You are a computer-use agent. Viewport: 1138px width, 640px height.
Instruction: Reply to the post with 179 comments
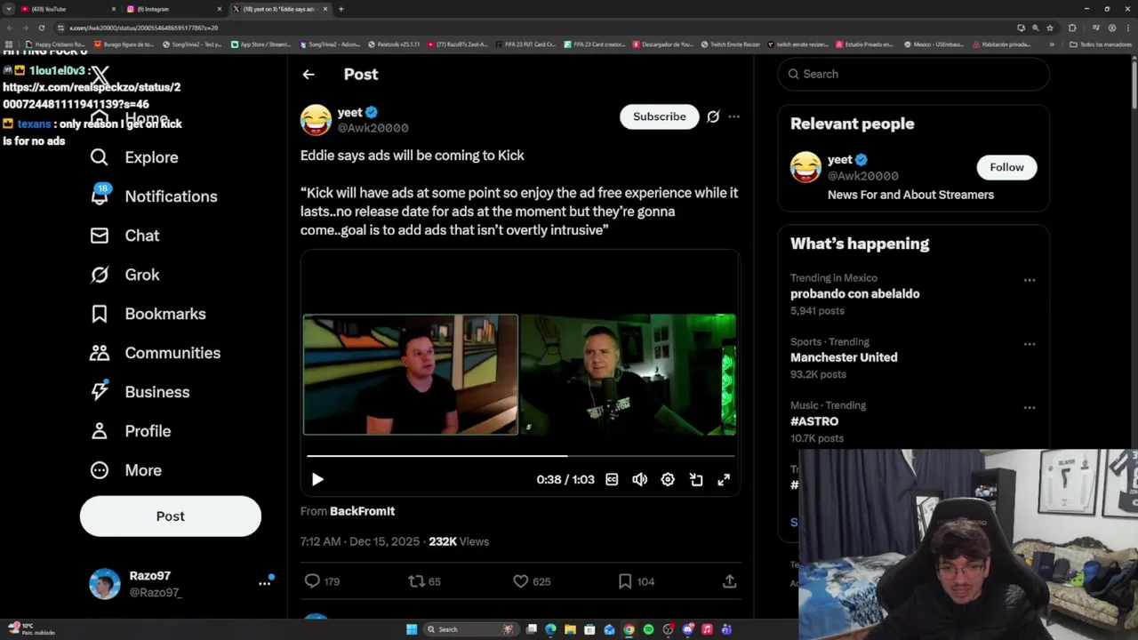point(322,581)
